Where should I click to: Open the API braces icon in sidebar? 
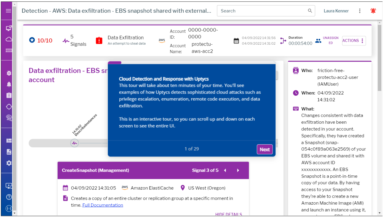pyautogui.click(x=9, y=208)
